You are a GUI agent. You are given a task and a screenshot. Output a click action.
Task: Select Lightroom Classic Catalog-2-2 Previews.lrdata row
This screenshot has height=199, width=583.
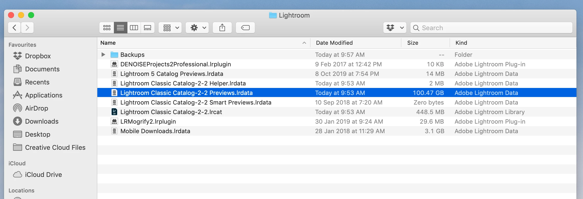click(337, 93)
